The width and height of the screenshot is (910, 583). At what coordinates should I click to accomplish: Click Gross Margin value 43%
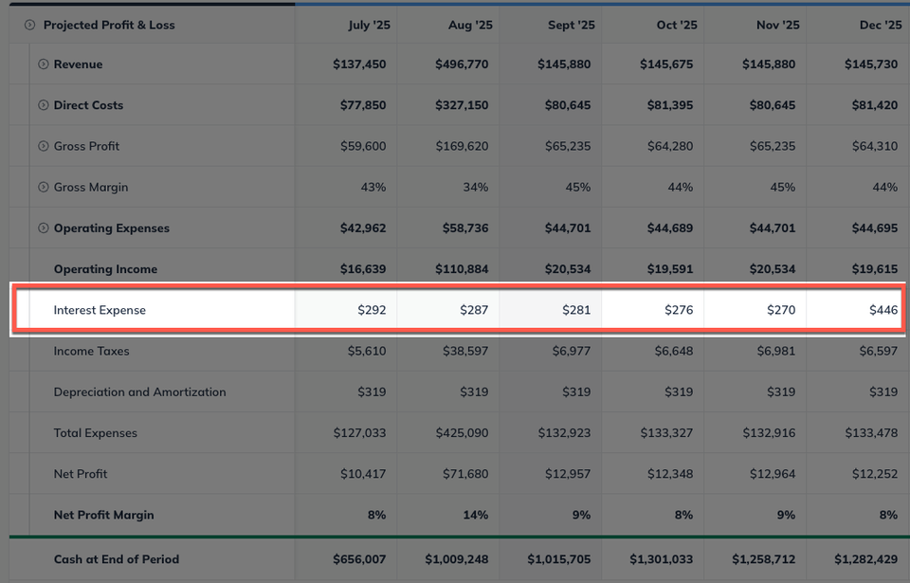click(373, 187)
